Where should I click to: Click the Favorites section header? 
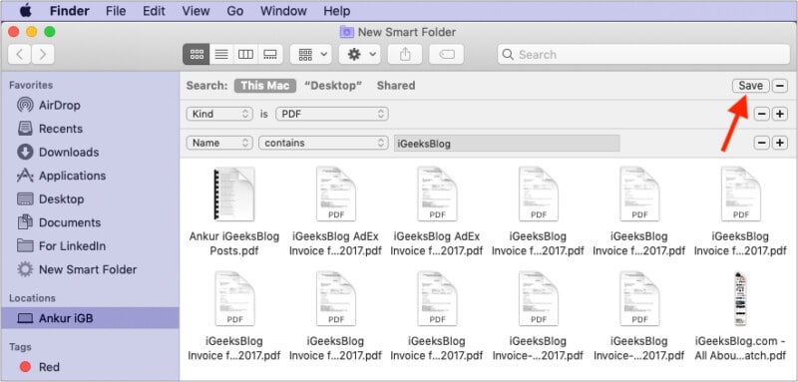coord(31,85)
